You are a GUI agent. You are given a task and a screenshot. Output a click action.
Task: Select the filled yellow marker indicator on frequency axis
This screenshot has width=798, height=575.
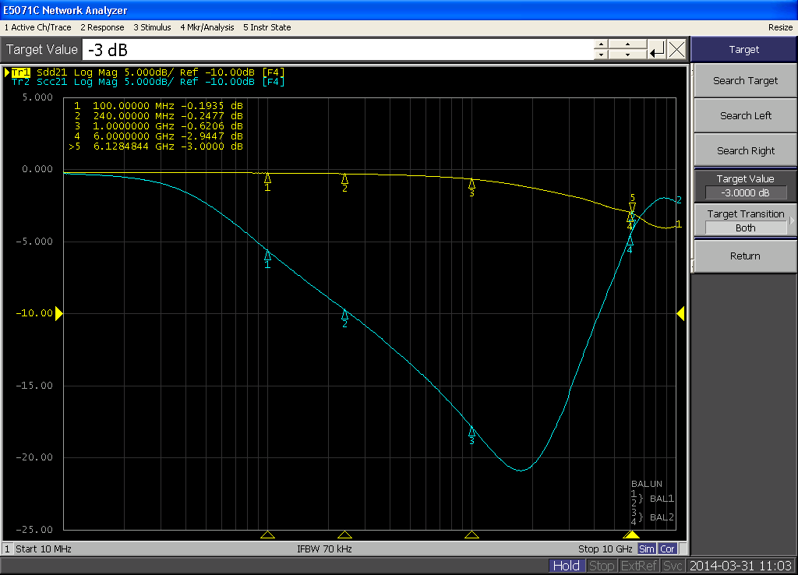(630, 534)
